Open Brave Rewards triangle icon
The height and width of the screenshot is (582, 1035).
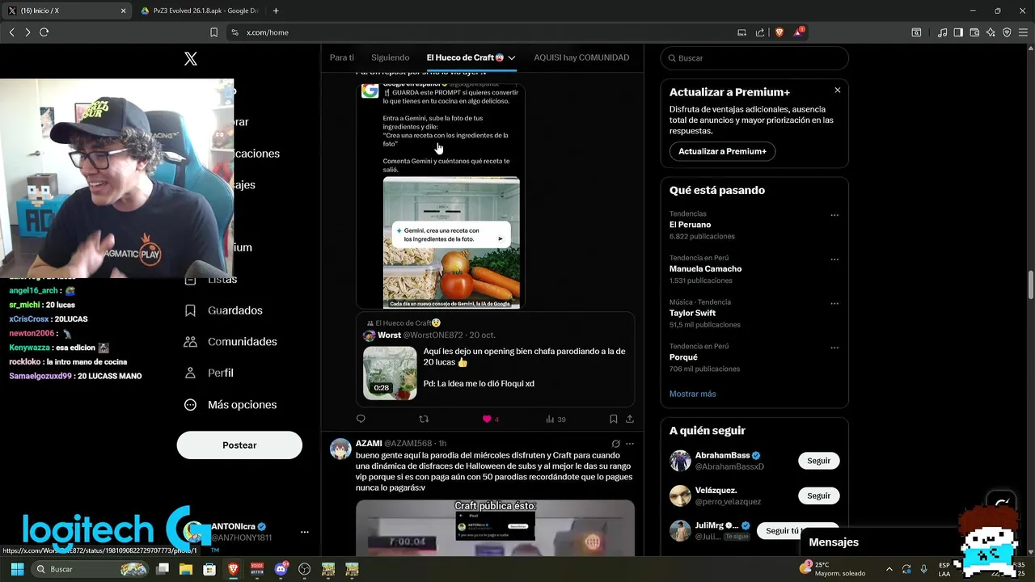click(798, 32)
